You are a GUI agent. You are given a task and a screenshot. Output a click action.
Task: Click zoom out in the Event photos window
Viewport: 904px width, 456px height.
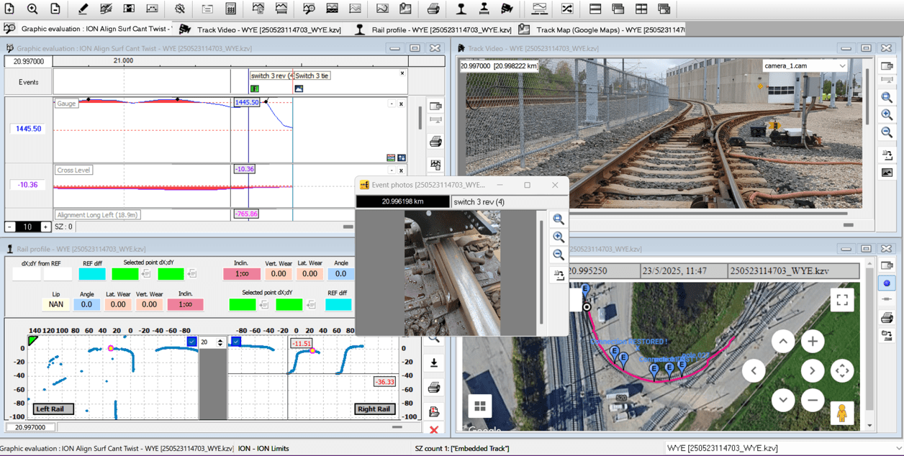tap(559, 255)
